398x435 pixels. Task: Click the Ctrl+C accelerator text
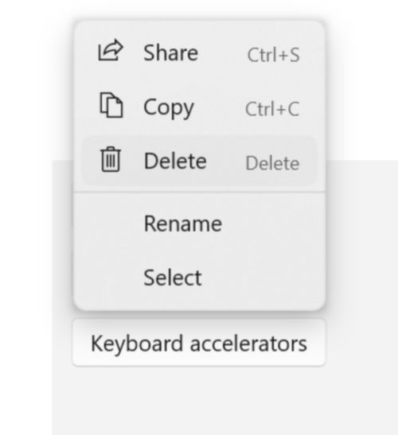tap(272, 109)
